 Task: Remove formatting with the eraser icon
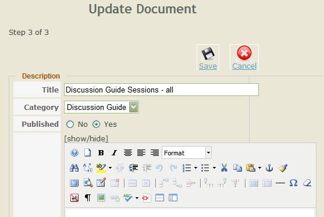click(x=307, y=183)
